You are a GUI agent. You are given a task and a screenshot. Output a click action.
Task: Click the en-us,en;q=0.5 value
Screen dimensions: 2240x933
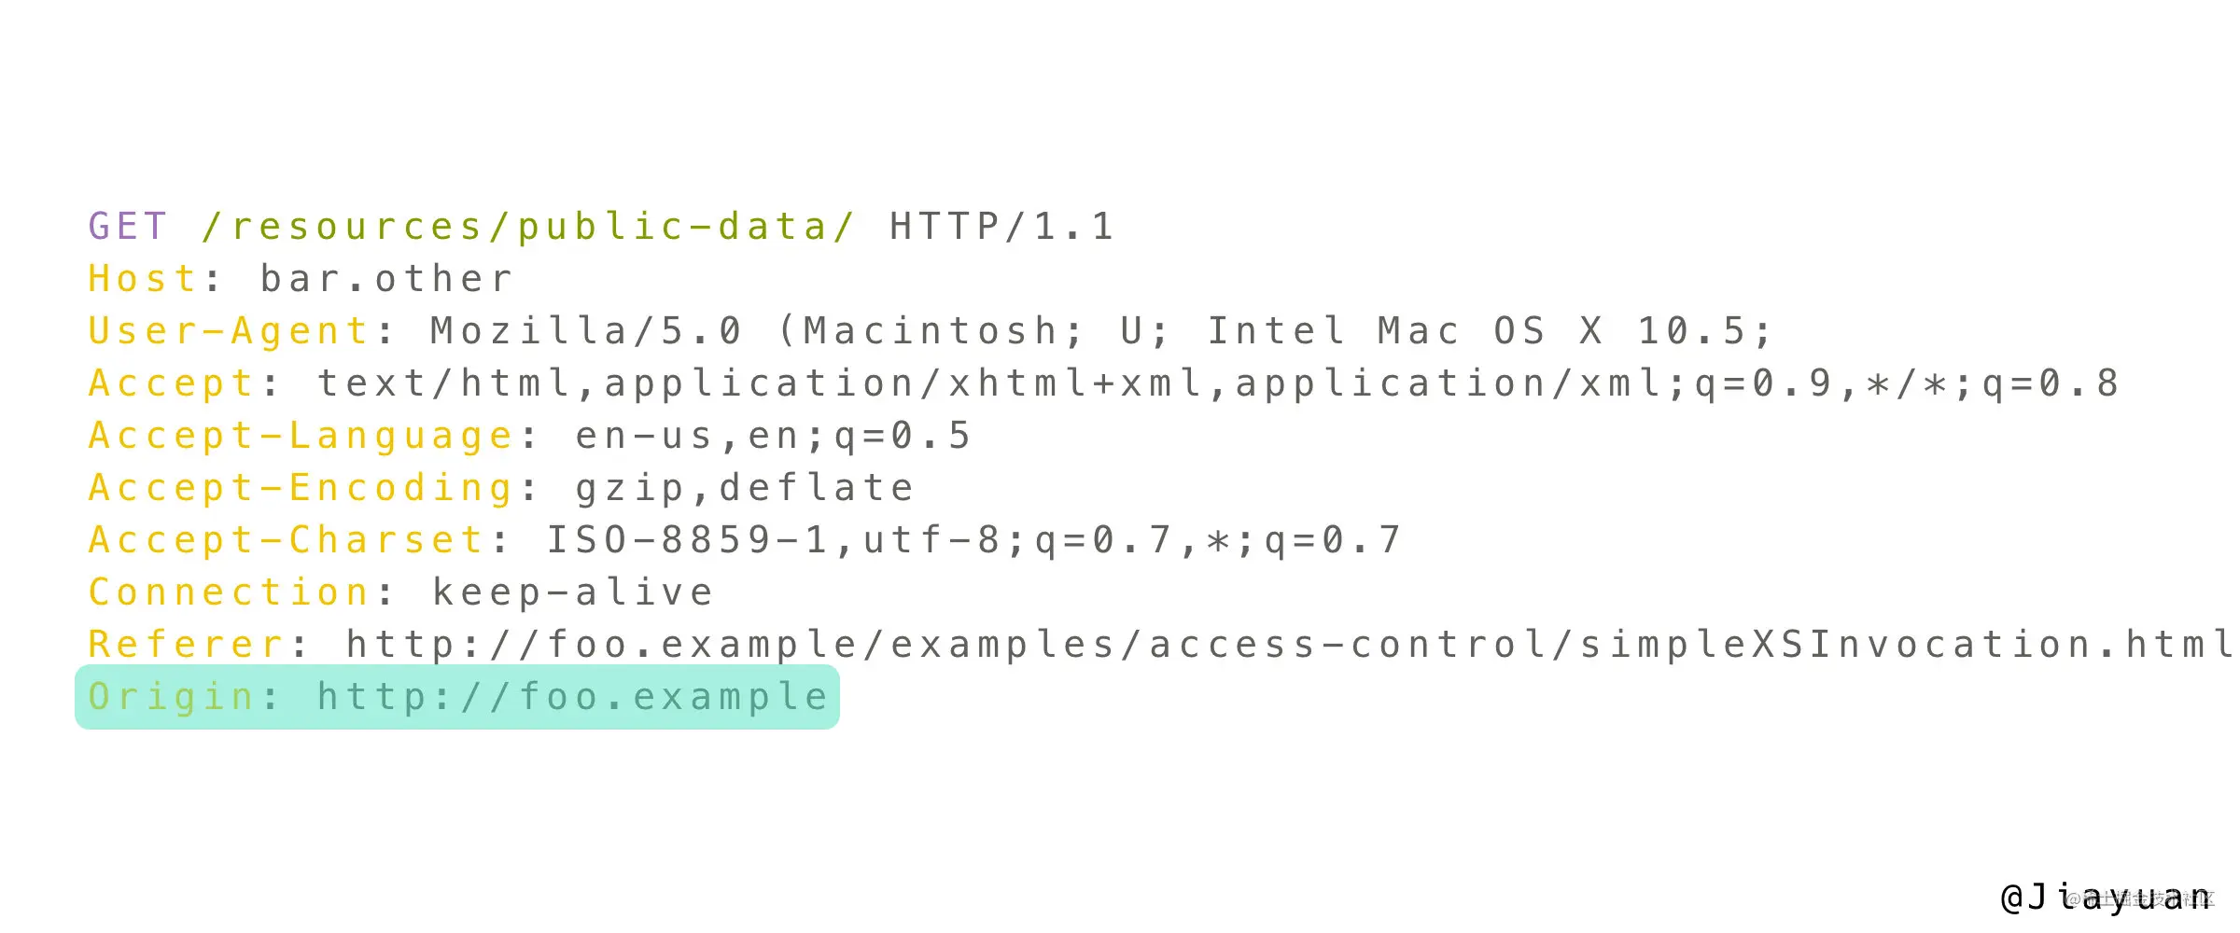pyautogui.click(x=773, y=437)
